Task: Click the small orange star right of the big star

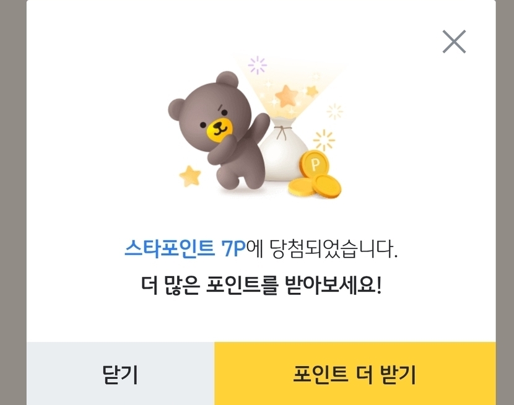Action: pos(311,91)
